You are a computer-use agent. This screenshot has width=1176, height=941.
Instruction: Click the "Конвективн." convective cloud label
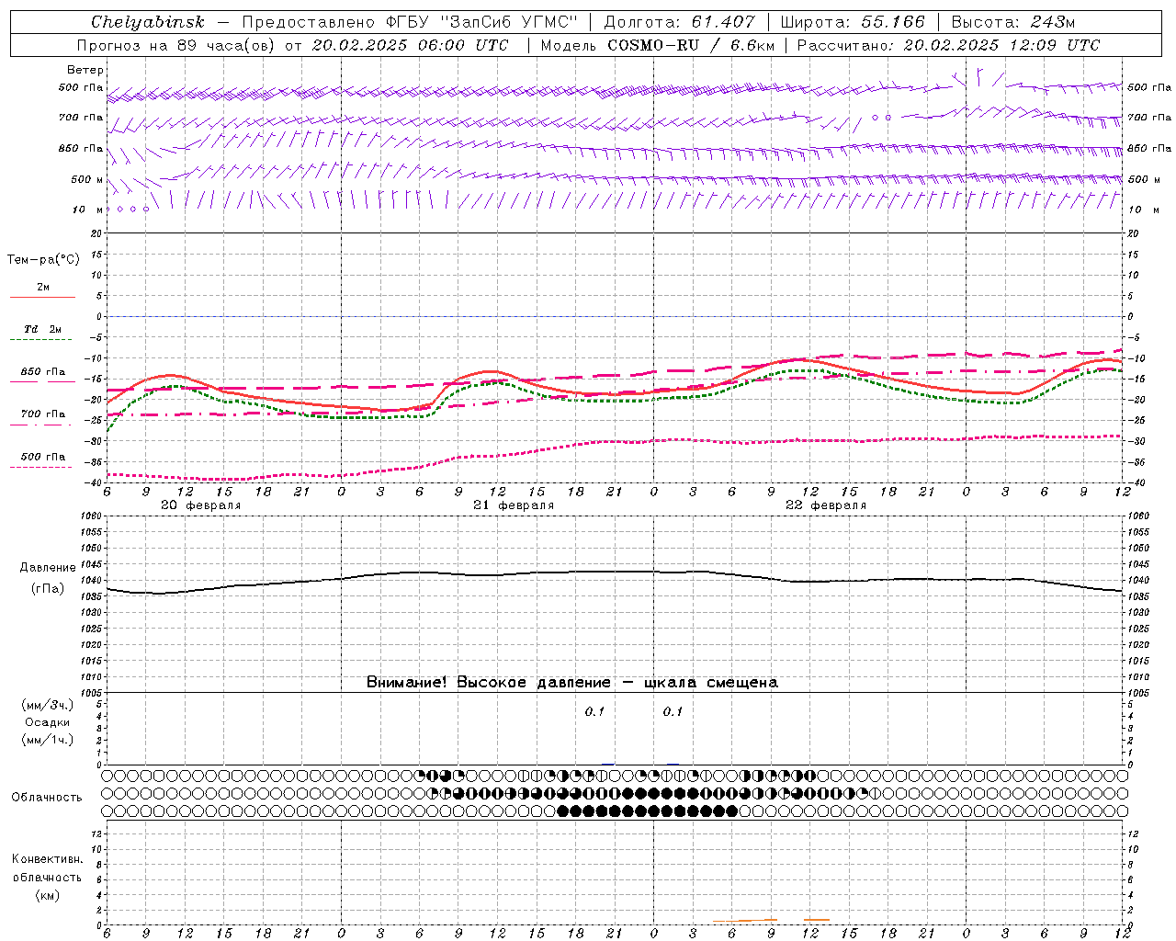pos(47,858)
